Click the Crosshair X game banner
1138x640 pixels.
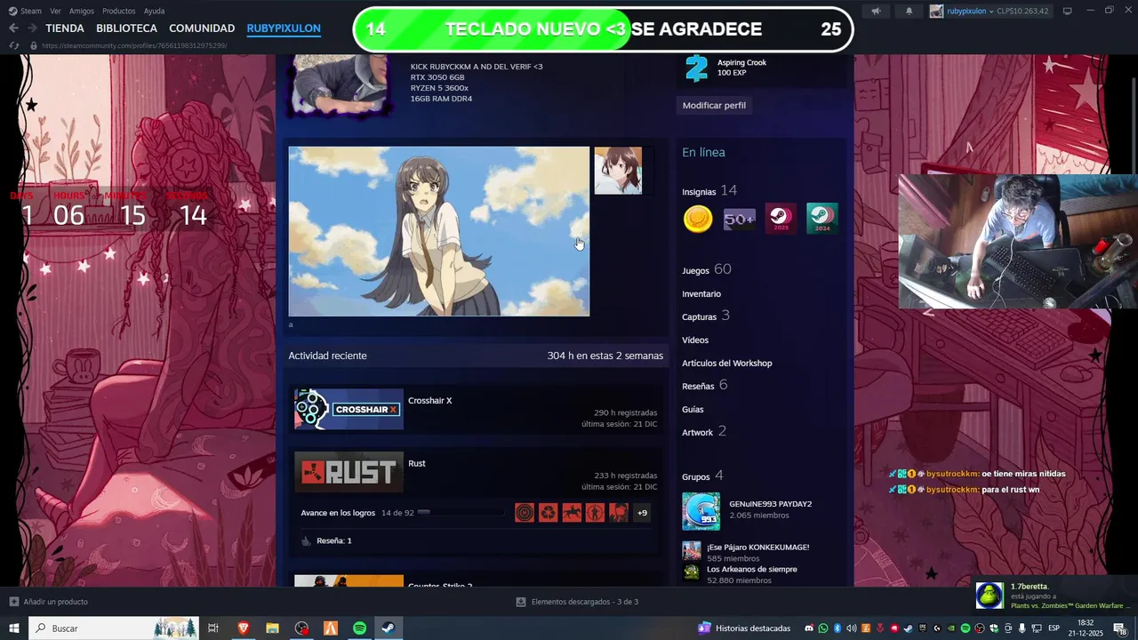point(349,410)
